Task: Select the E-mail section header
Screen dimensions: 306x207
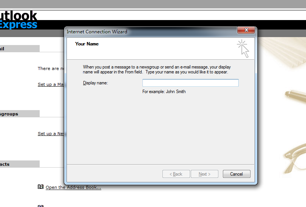Action: point(19,48)
